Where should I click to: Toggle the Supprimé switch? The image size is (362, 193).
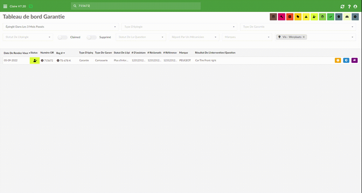click(91, 37)
